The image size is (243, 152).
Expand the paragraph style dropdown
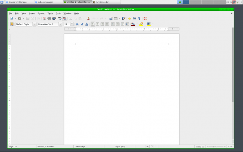pos(34,24)
